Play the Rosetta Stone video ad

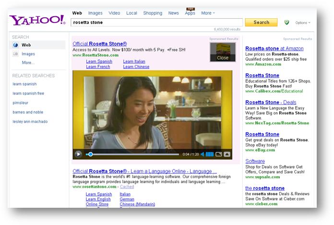pyautogui.click(x=78, y=154)
